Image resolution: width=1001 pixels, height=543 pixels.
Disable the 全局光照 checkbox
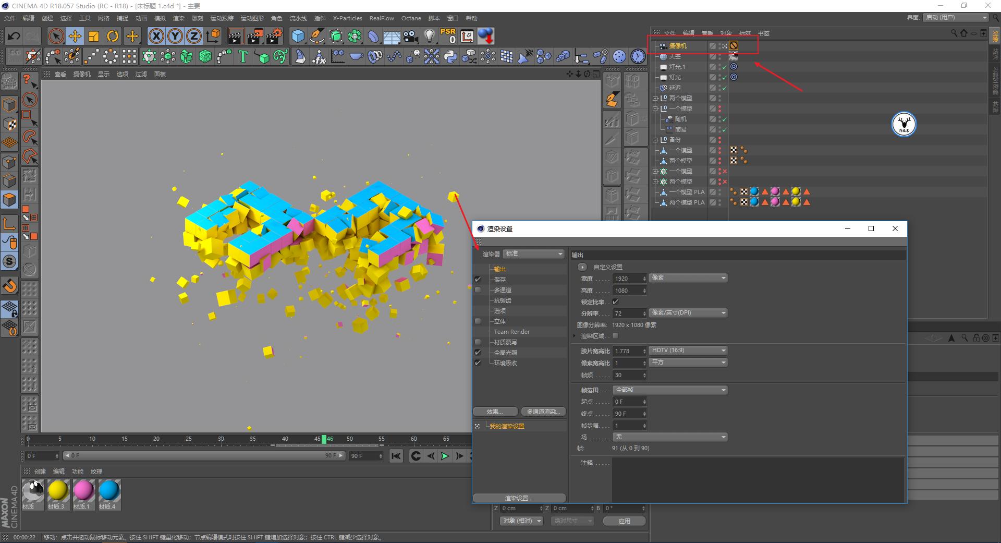pyautogui.click(x=478, y=353)
